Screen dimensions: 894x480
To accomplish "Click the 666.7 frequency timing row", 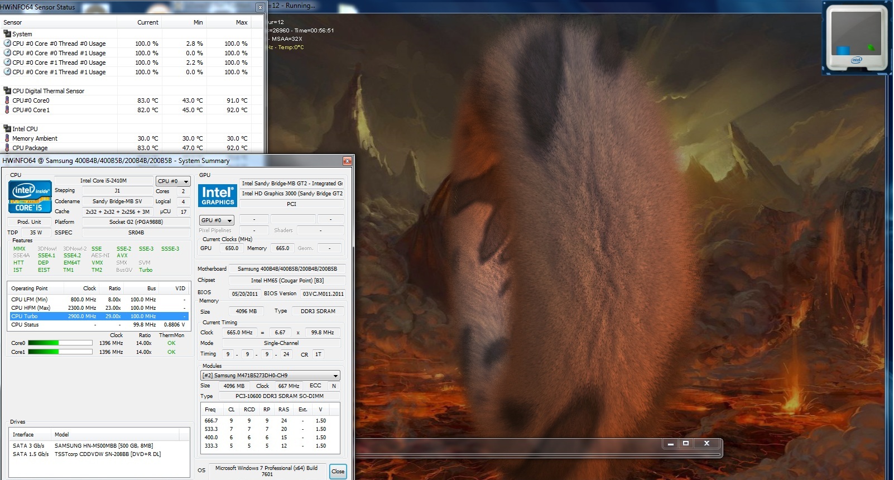I will click(x=270, y=421).
